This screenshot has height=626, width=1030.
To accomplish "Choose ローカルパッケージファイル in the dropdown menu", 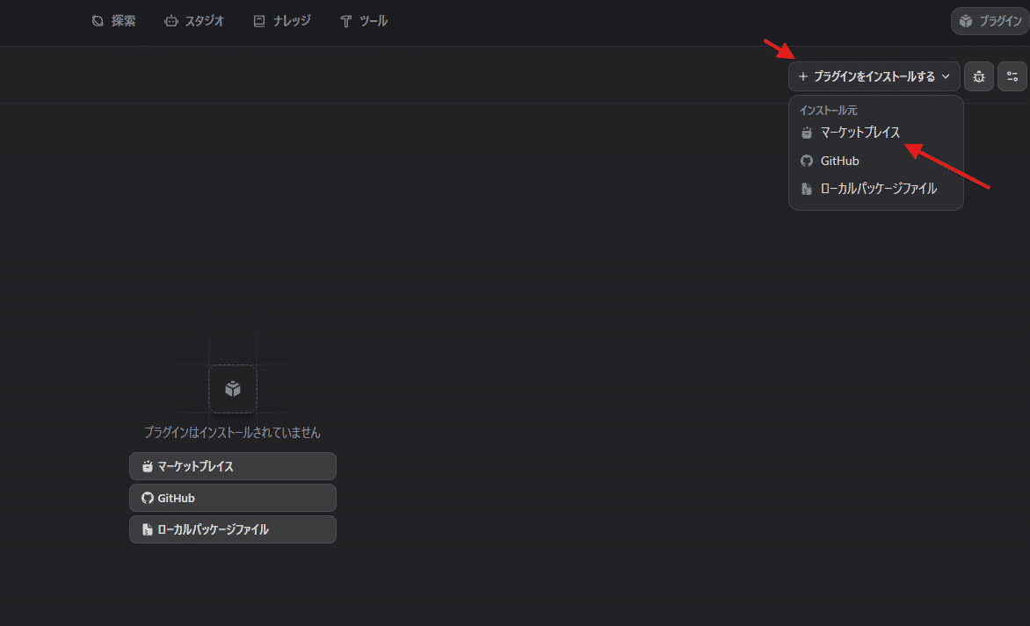I will [x=878, y=189].
